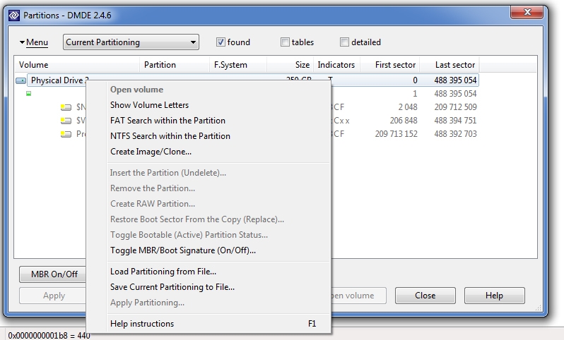Close the Partitions window with X
This screenshot has height=340, width=564.
coord(527,12)
